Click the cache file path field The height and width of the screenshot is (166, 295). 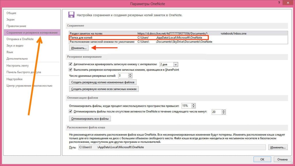tap(172, 147)
